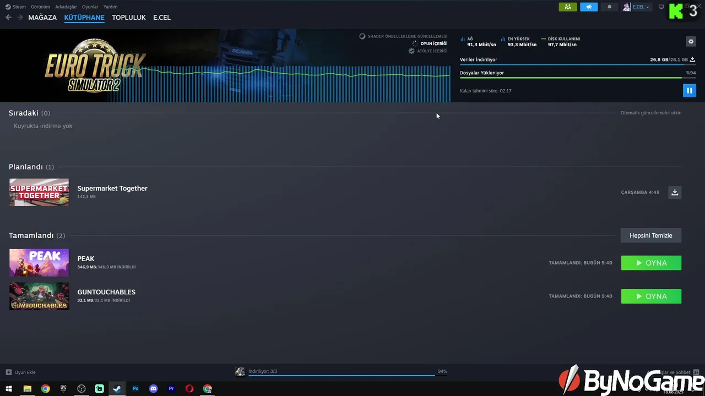The height and width of the screenshot is (396, 705).
Task: Open Premiere Pro from taskbar
Action: pyautogui.click(x=171, y=389)
